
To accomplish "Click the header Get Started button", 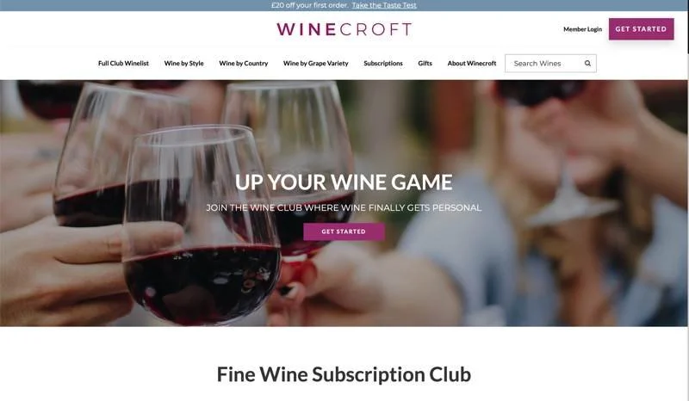I will click(x=641, y=29).
